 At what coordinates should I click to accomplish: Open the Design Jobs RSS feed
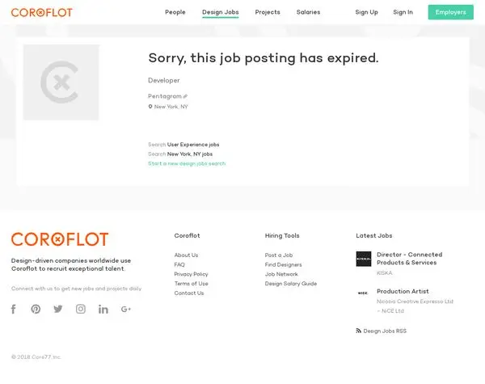click(382, 331)
